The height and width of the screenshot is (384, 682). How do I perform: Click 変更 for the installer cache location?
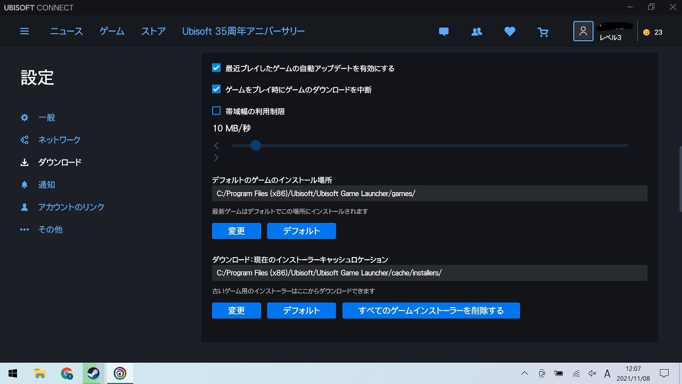coord(237,310)
